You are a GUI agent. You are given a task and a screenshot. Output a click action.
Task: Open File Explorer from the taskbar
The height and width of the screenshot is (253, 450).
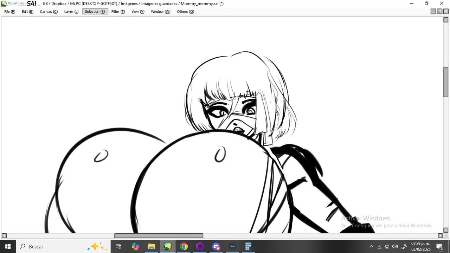(152, 246)
